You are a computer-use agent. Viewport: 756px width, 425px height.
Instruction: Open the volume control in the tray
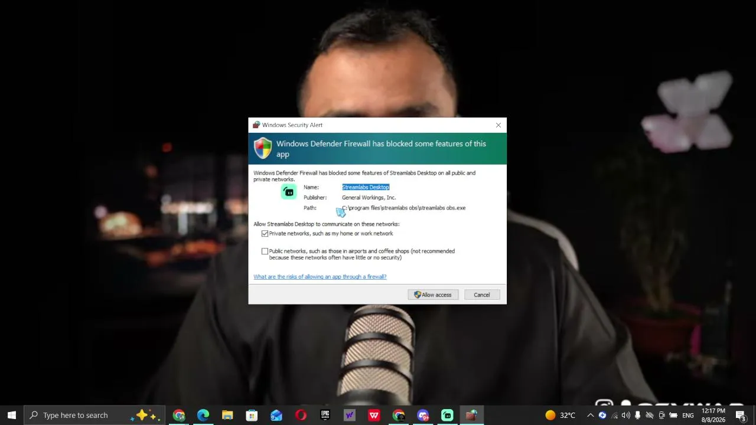pyautogui.click(x=626, y=415)
